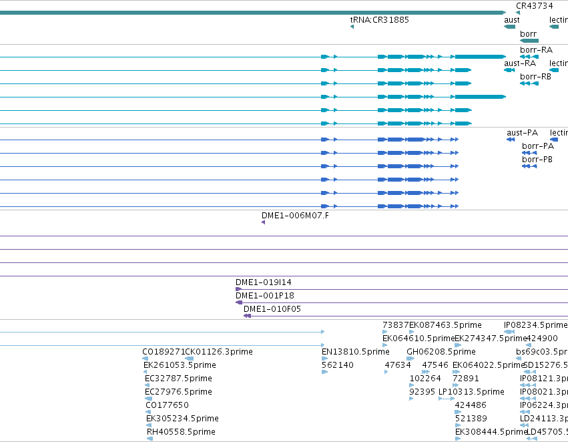Click the 47634 EST label
The height and width of the screenshot is (442, 568).
pyautogui.click(x=397, y=365)
